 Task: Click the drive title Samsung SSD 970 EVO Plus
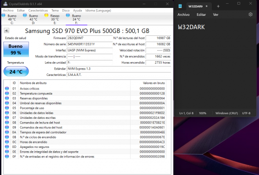[87, 31]
